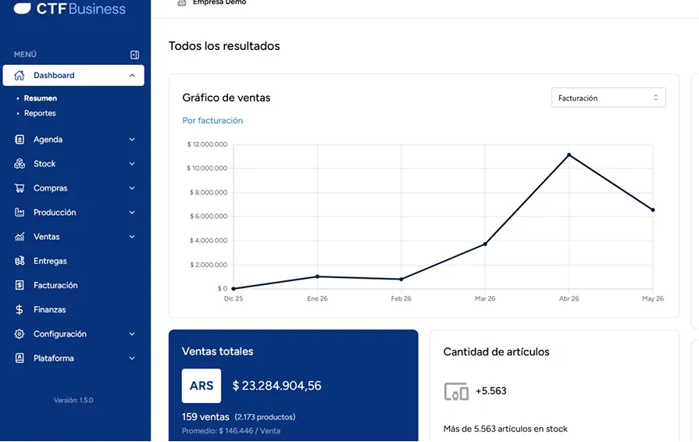Screen dimensions: 699x442
Task: Click the May 26 chart data point
Action: point(653,210)
